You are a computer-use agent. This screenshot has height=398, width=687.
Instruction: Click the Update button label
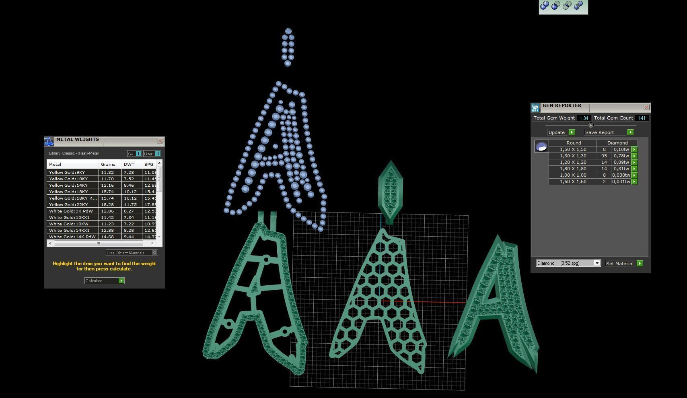[x=557, y=132]
